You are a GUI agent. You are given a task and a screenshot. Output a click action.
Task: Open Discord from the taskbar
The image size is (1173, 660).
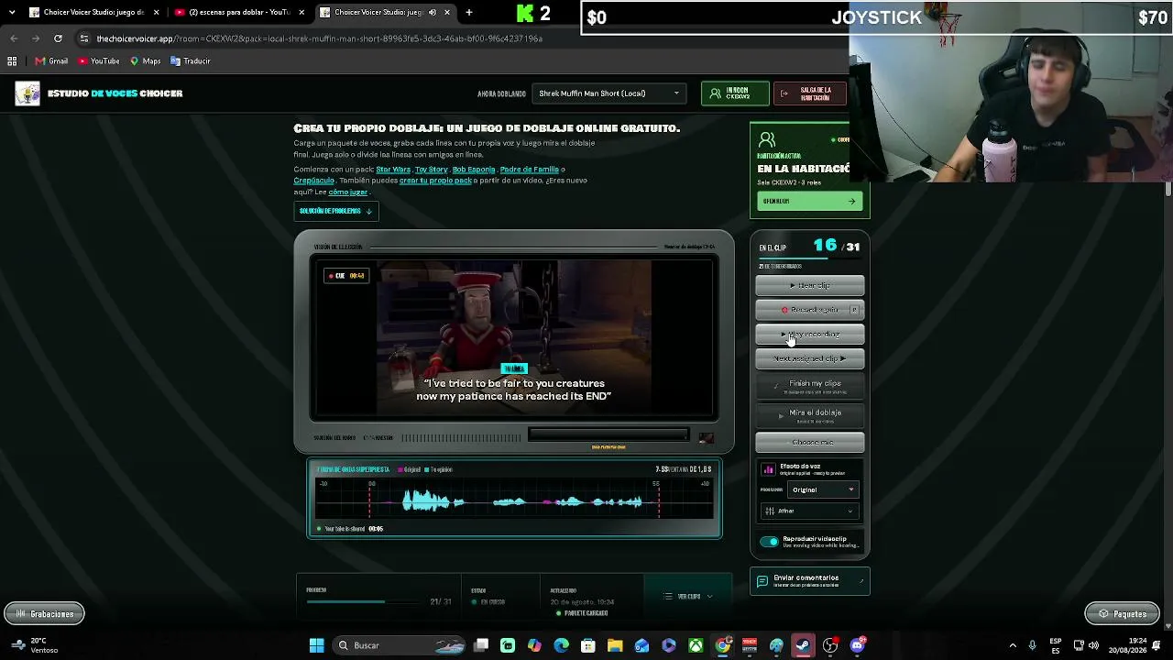point(857,645)
